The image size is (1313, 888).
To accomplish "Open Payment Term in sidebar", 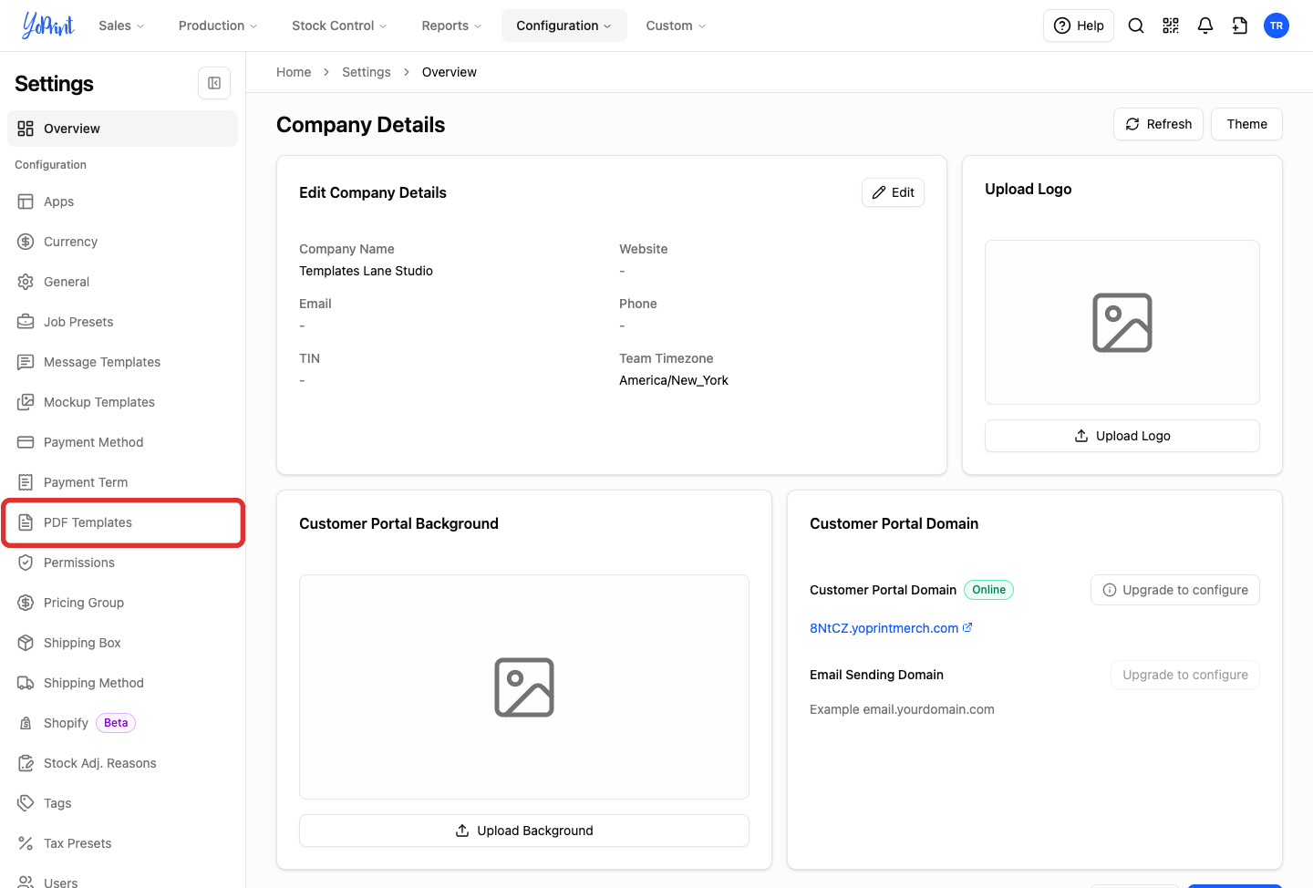I will click(x=122, y=482).
